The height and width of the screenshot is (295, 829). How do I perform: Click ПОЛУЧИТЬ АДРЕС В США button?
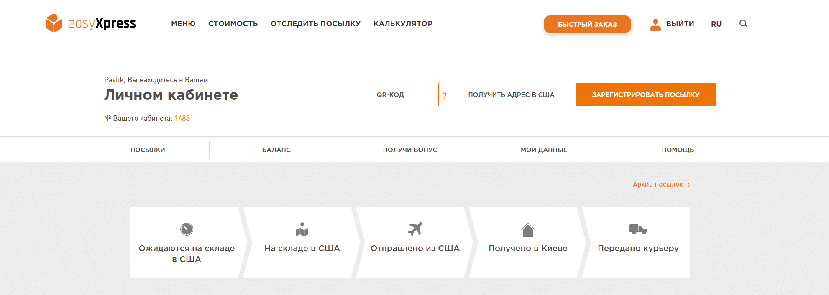511,94
